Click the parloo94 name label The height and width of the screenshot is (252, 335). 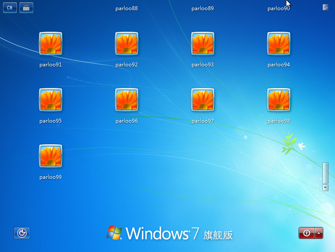pos(279,65)
